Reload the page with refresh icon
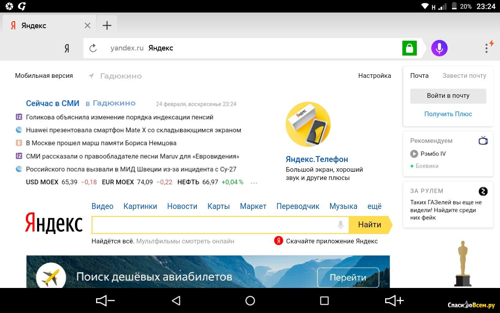Screen dimensions: 500x313 tap(93, 48)
